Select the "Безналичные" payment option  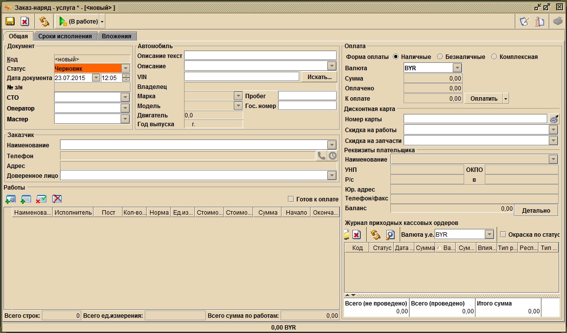tap(440, 56)
